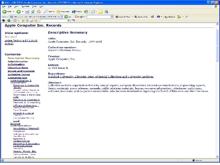Click the globe magnifier icon on third toolbar
Image resolution: width=220 pixels, height=165 pixels.
9,21
